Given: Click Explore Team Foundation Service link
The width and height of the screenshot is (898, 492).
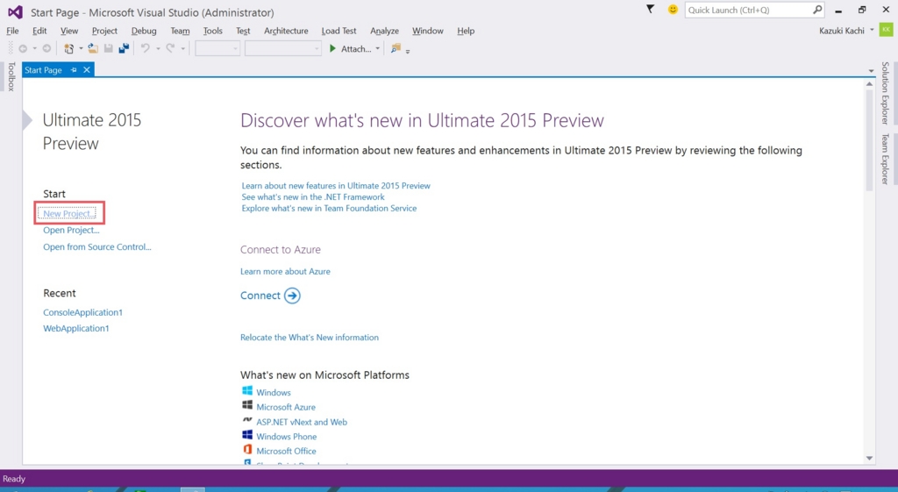Looking at the screenshot, I should (329, 209).
